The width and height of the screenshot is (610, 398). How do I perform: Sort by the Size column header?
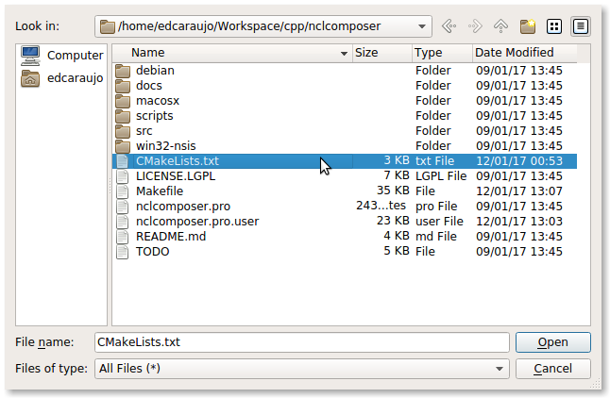point(382,53)
